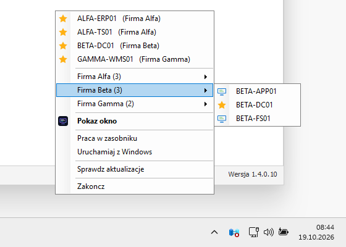The height and width of the screenshot is (247, 346).
Task: Select BETA-APP01 in the submenu
Action: pyautogui.click(x=257, y=91)
